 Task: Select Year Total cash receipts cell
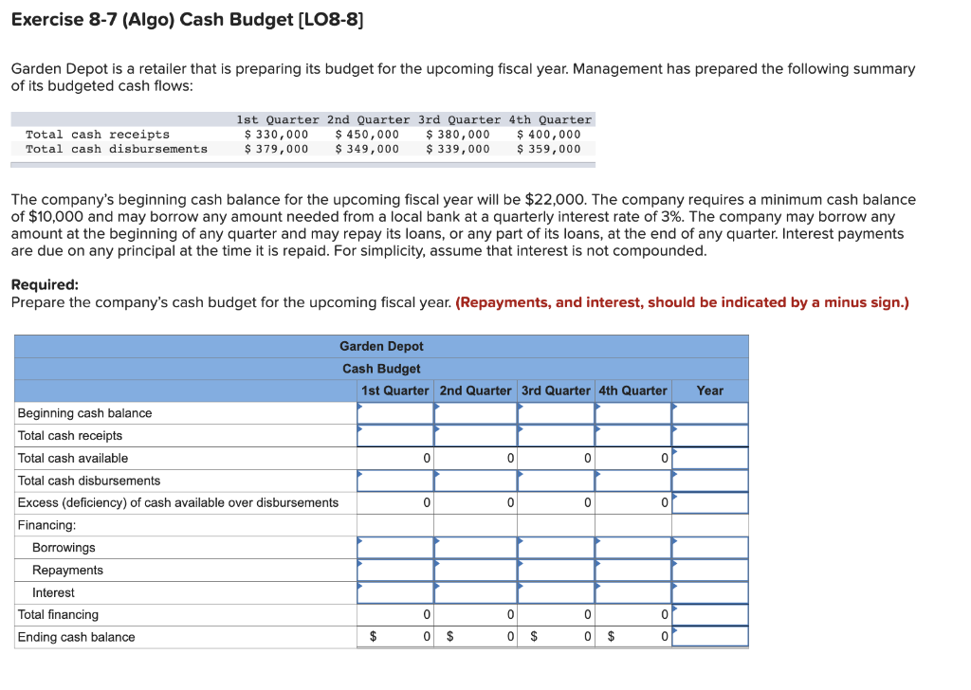[710, 436]
